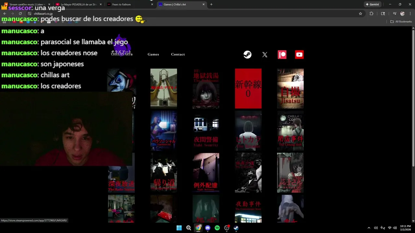Reload the chillasart.co.jp page
The width and height of the screenshot is (415, 233).
click(x=20, y=14)
